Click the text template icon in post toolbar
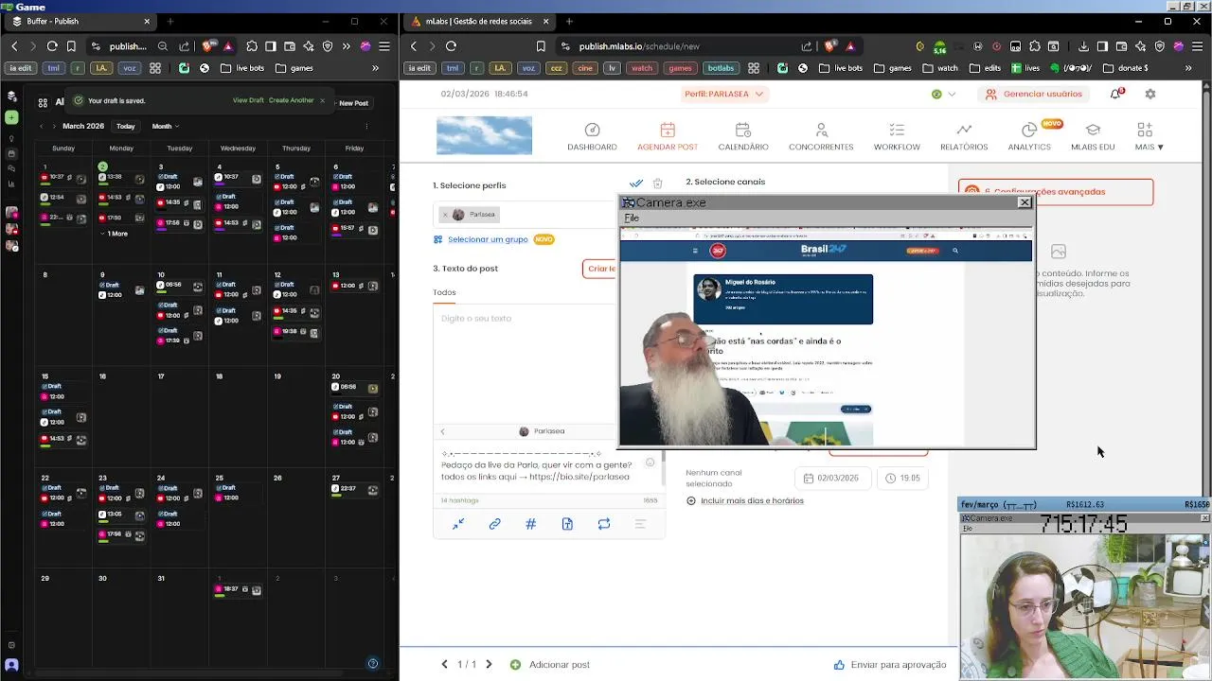This screenshot has width=1212, height=681. point(567,524)
